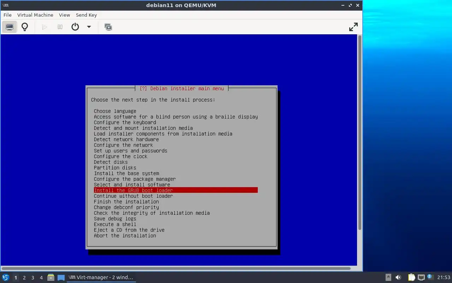452x283 pixels.
Task: Switch to workspace 2
Action: (x=24, y=278)
